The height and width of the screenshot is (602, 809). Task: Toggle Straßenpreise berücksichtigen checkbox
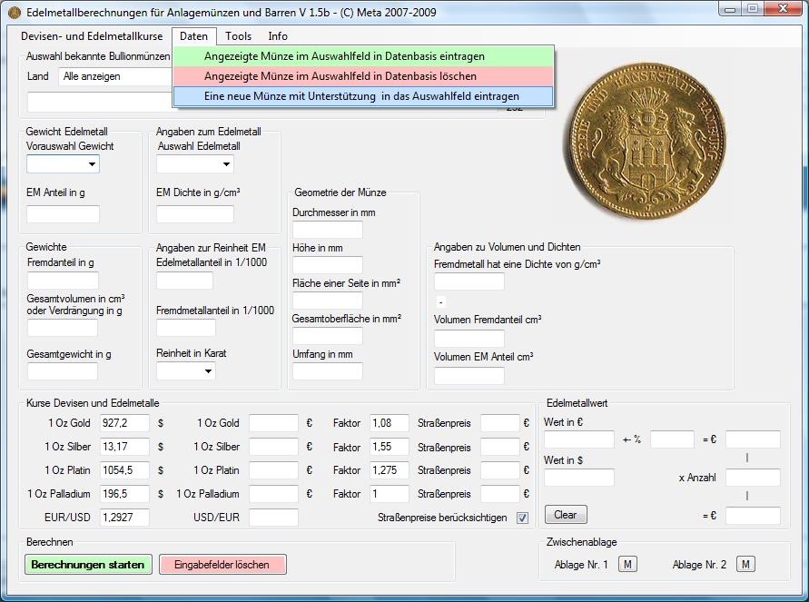coord(522,518)
